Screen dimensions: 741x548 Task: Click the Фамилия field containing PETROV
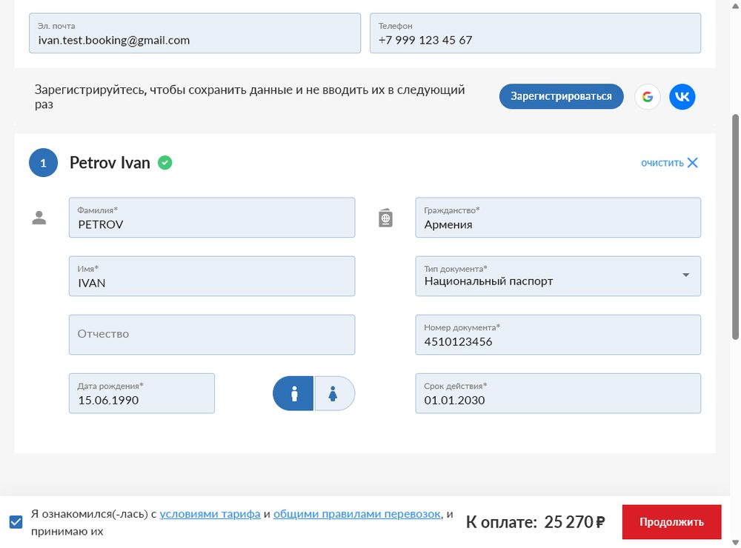click(x=212, y=218)
